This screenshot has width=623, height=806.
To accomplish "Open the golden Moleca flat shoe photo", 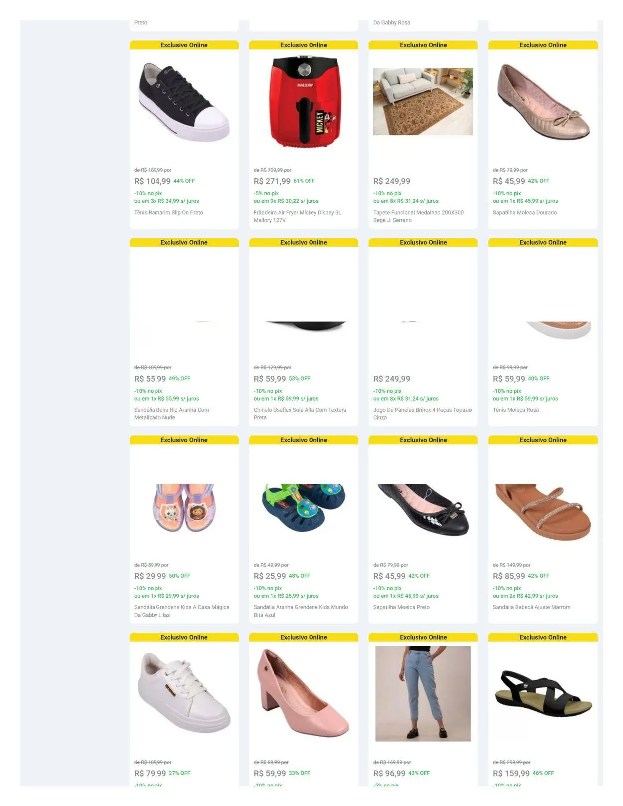I will click(x=543, y=102).
